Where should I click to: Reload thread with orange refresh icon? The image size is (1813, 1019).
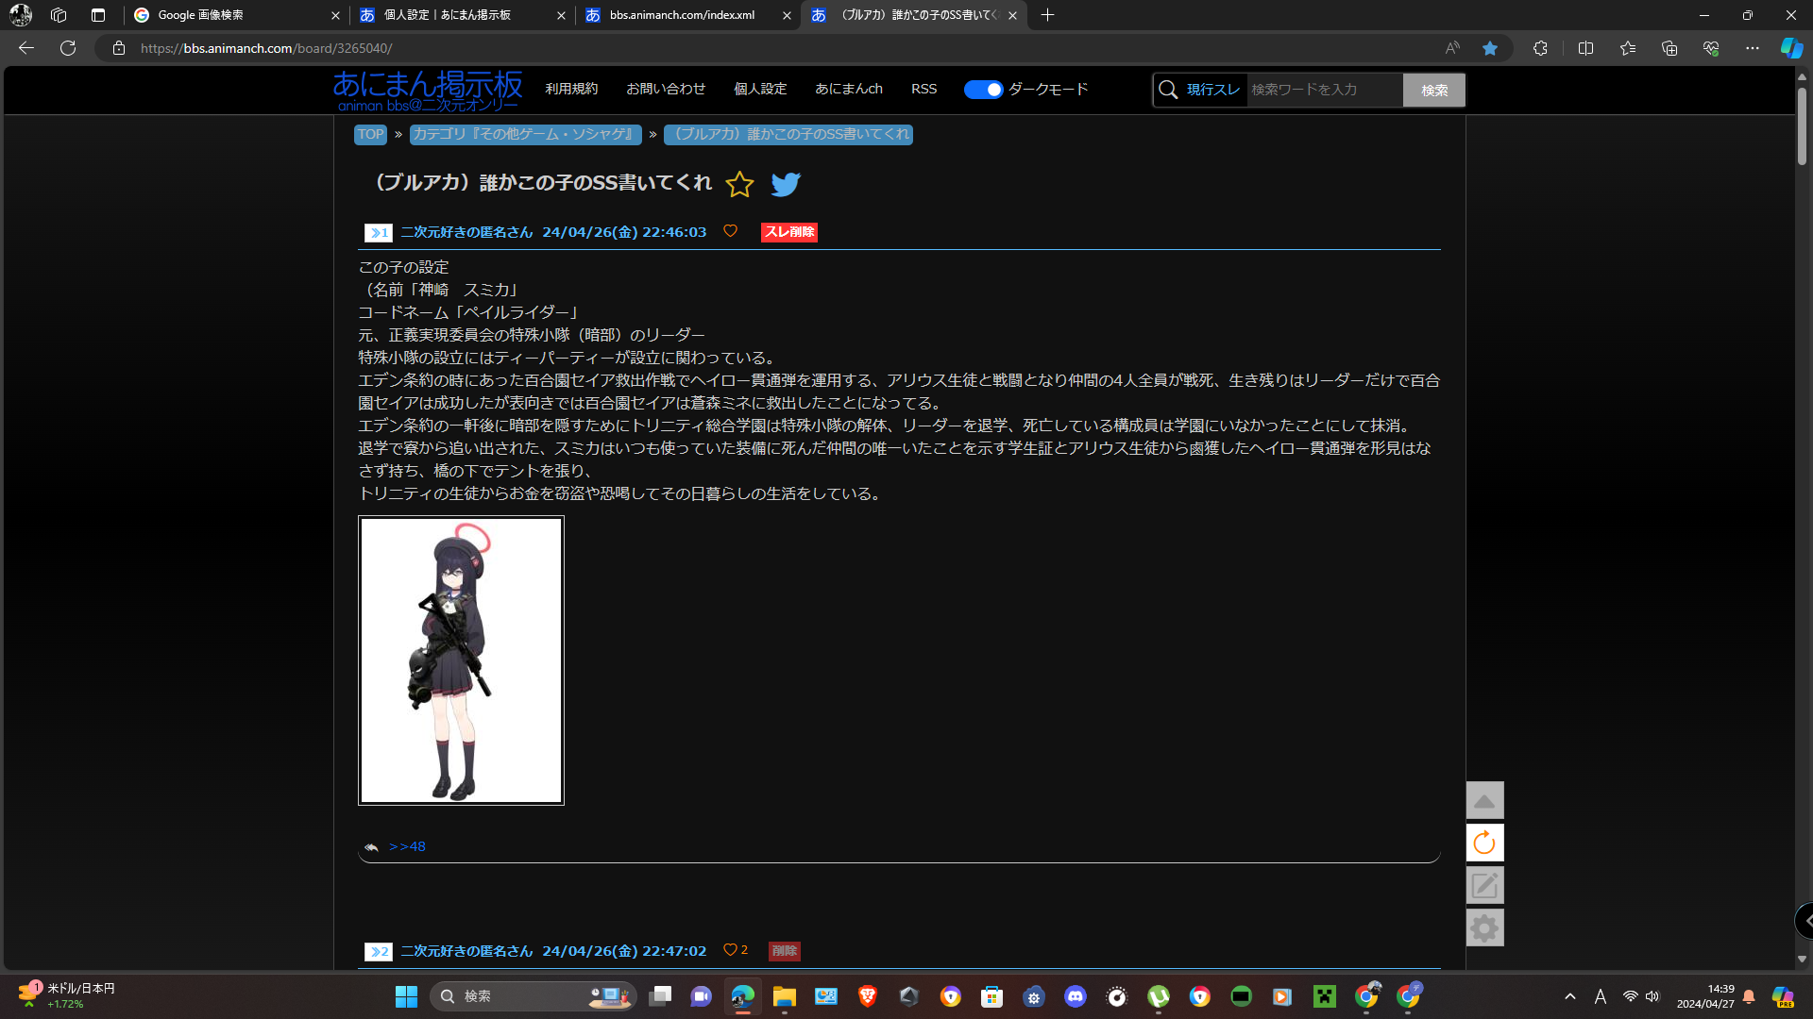click(x=1484, y=843)
